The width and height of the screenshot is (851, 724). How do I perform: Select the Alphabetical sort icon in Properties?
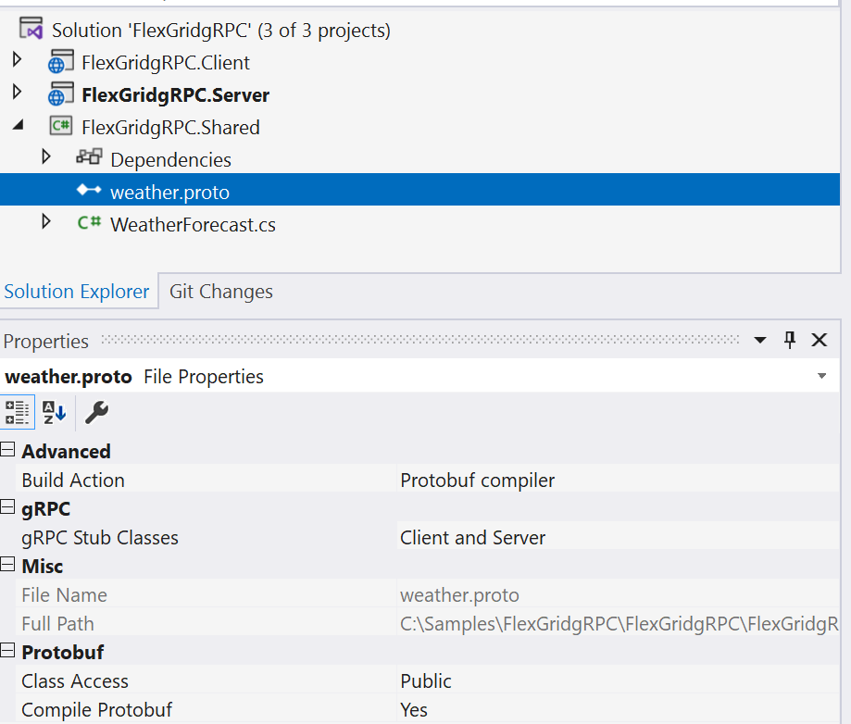[x=54, y=412]
